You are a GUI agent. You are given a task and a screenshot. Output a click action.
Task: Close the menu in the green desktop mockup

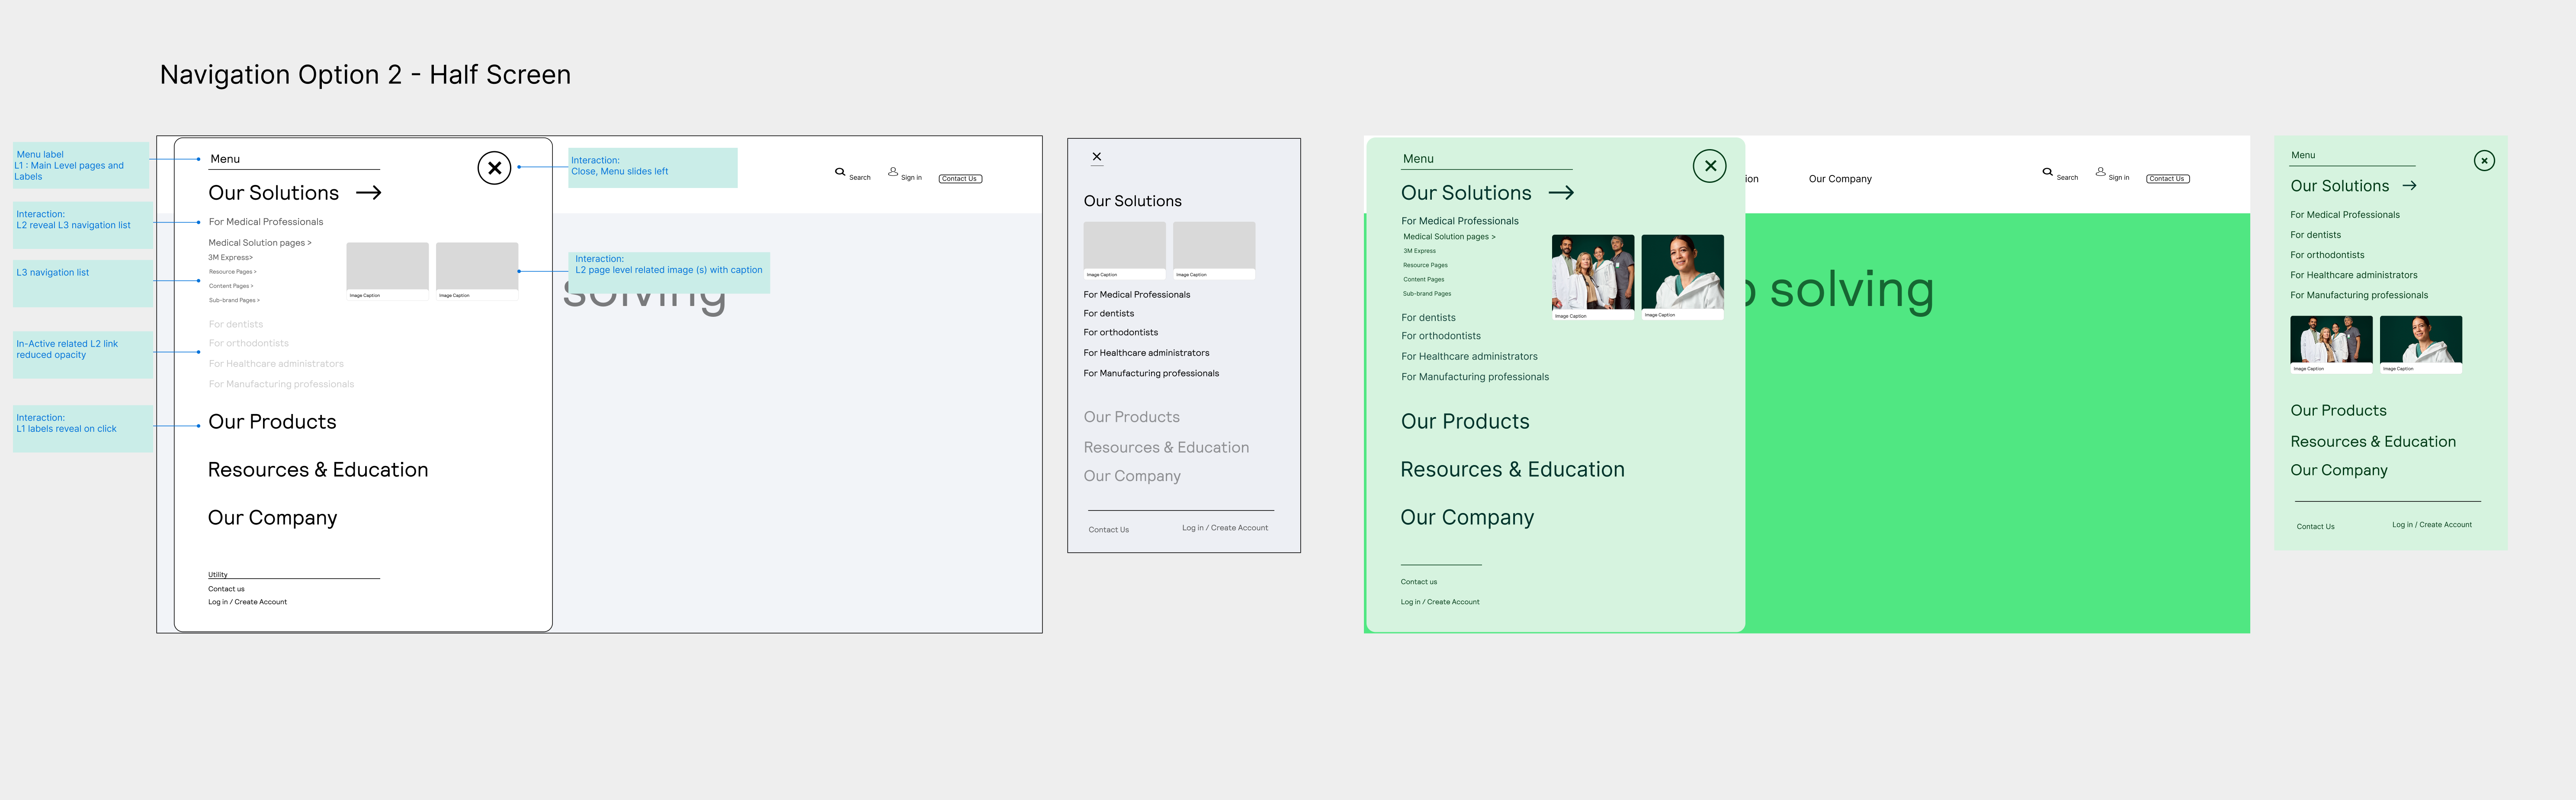(x=1710, y=166)
